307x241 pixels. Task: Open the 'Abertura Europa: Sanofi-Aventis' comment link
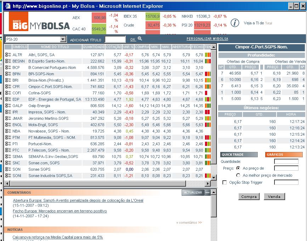78,200
